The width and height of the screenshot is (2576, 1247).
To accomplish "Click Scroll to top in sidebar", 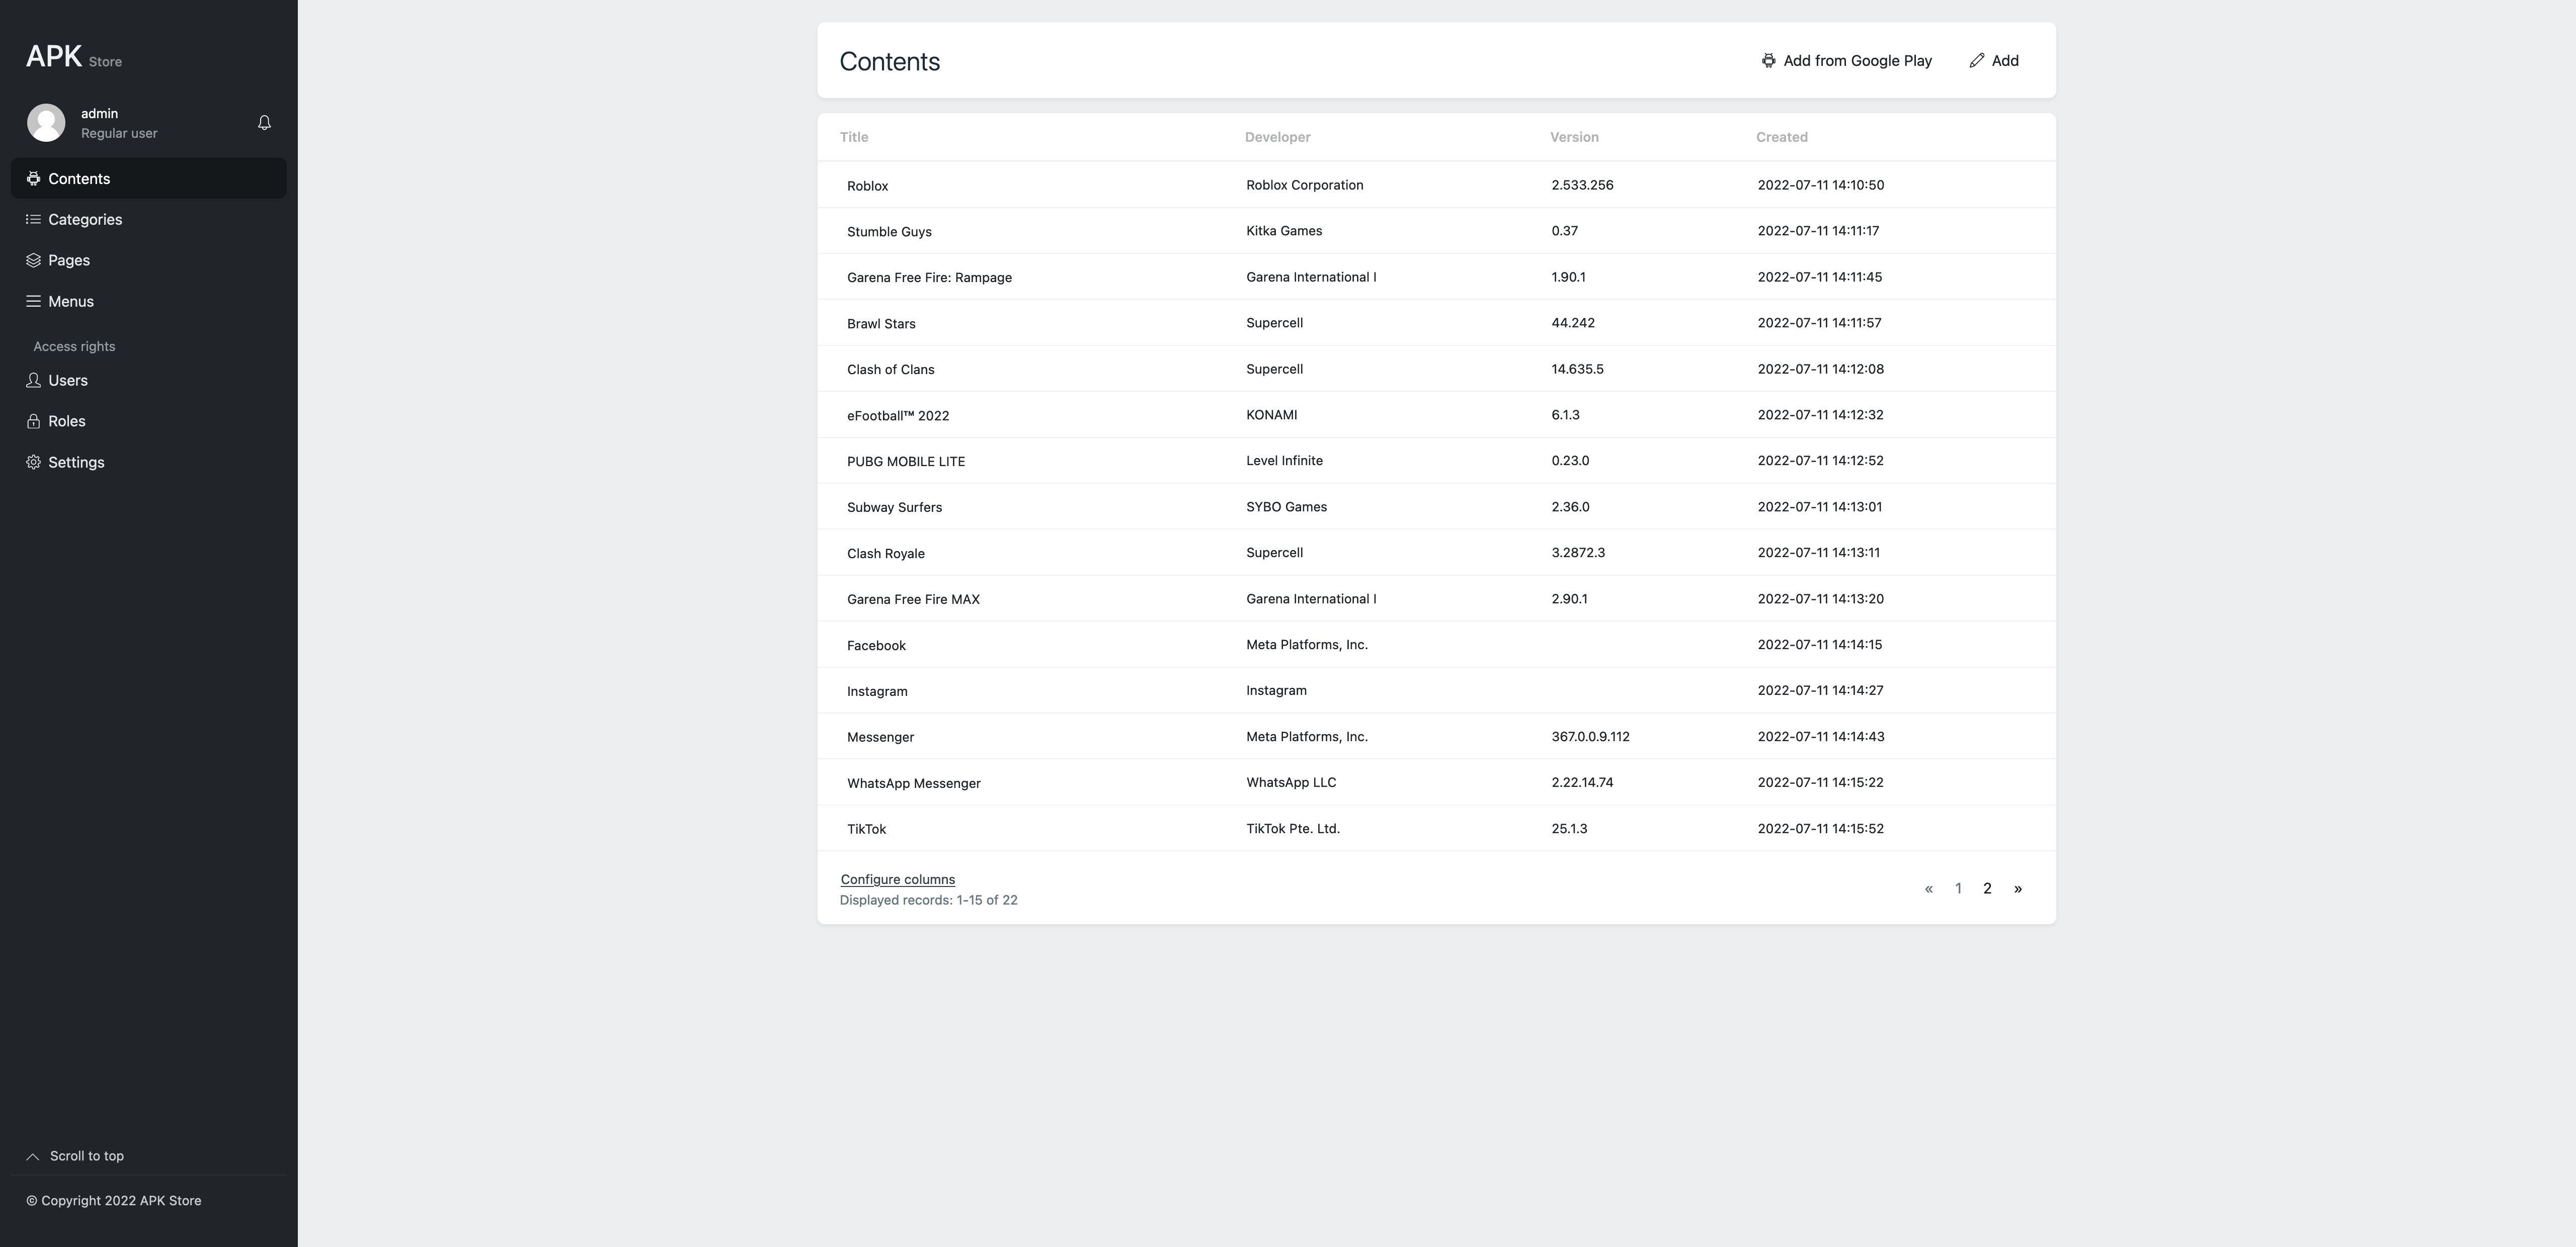I will point(86,1156).
